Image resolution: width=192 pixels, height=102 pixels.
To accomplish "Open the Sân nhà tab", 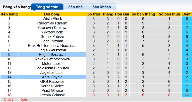I will [75, 7].
